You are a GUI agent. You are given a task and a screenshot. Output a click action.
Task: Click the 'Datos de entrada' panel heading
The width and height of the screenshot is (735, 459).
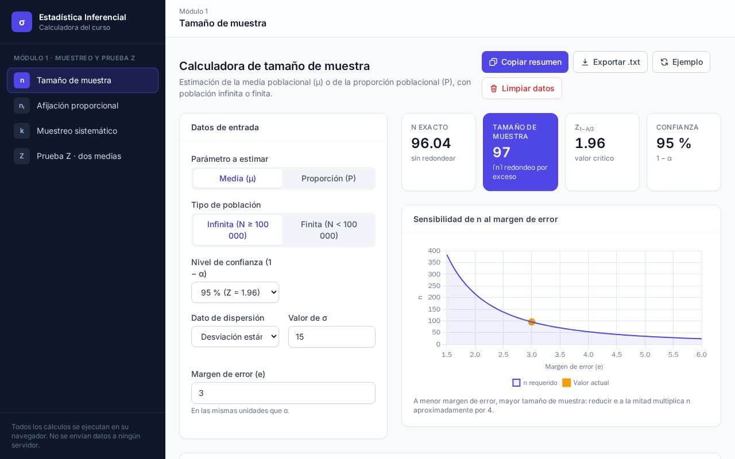click(225, 127)
